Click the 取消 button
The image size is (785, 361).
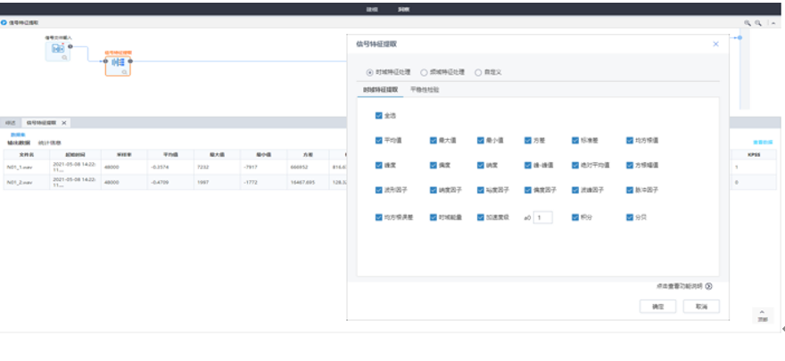tap(701, 306)
